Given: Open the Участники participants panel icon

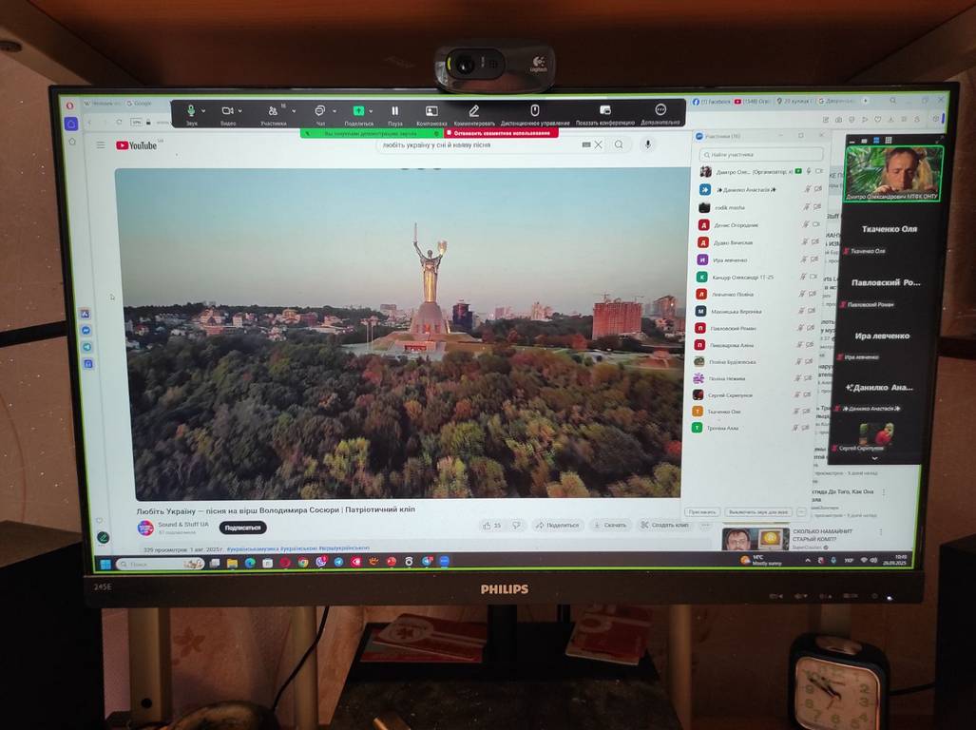Looking at the screenshot, I should tap(273, 110).
